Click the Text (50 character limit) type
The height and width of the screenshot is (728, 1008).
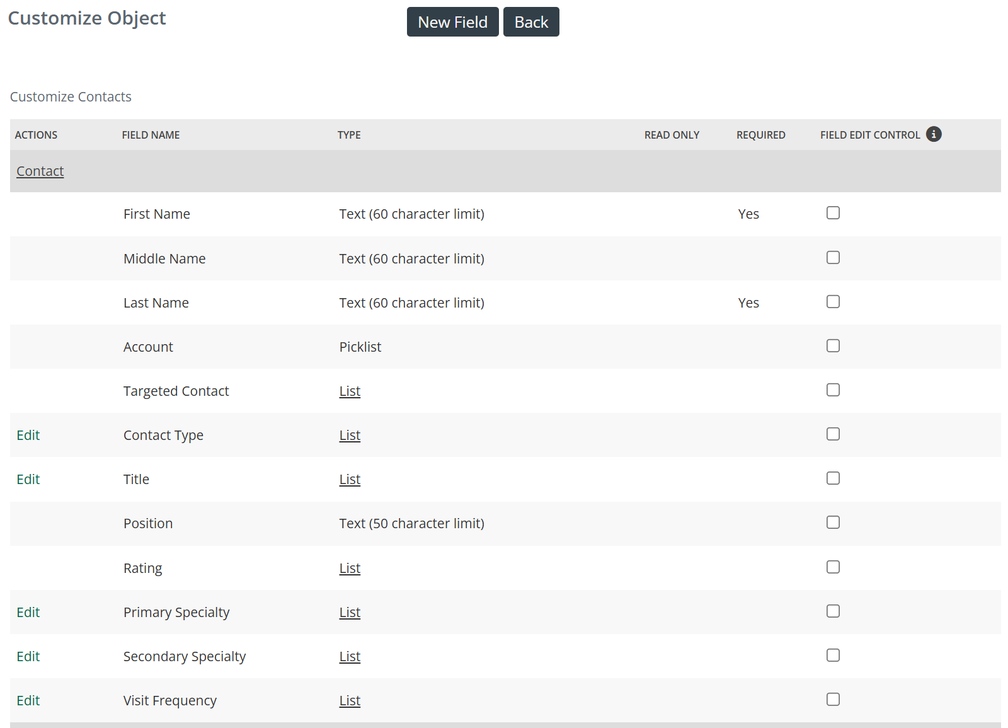[x=412, y=523]
